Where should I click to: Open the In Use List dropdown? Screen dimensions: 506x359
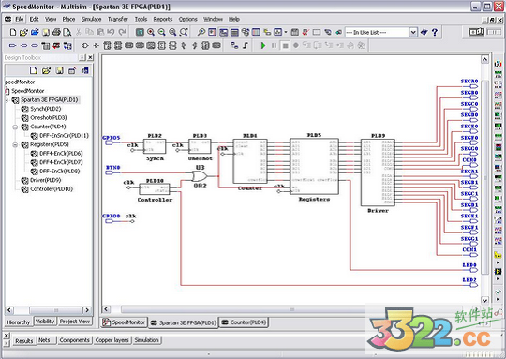(x=413, y=32)
